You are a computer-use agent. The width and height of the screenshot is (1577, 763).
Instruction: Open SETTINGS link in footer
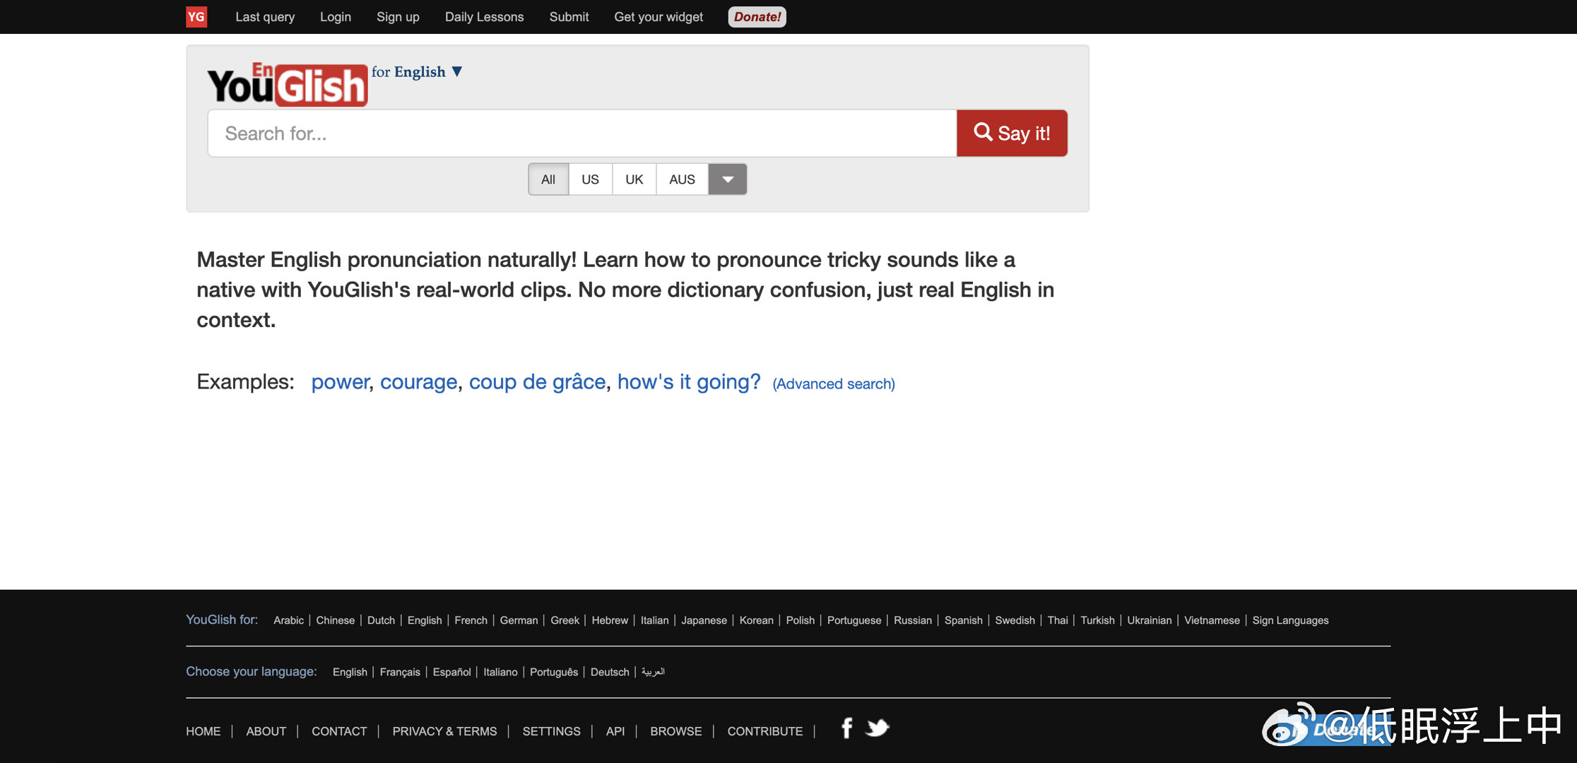(x=551, y=731)
